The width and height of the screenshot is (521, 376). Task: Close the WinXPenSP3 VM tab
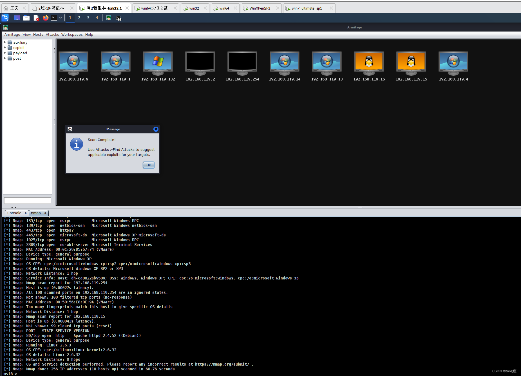[x=278, y=8]
